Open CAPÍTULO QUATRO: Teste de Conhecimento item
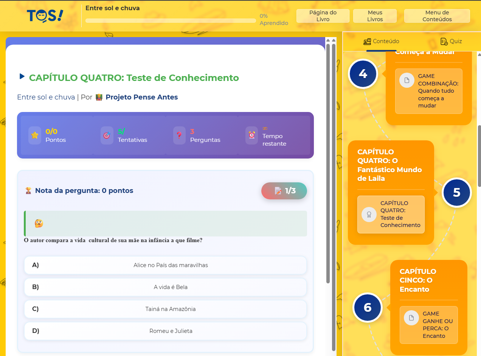481x356 pixels. coord(391,215)
